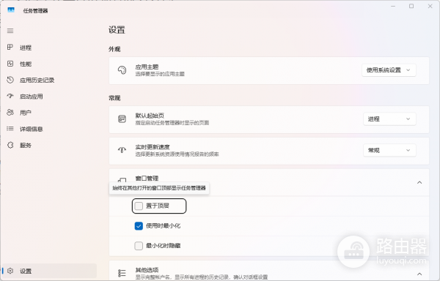Click the 默认起始页 page icon
Image resolution: width=440 pixels, height=281 pixels.
pos(122,119)
